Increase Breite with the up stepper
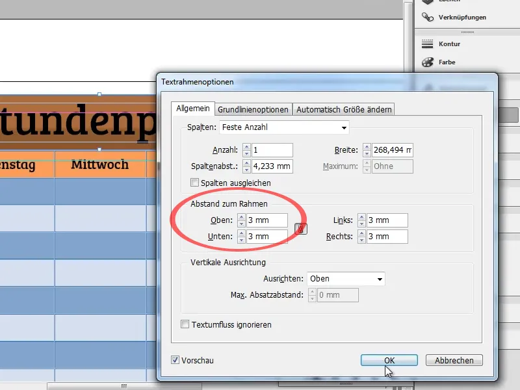 (367, 147)
